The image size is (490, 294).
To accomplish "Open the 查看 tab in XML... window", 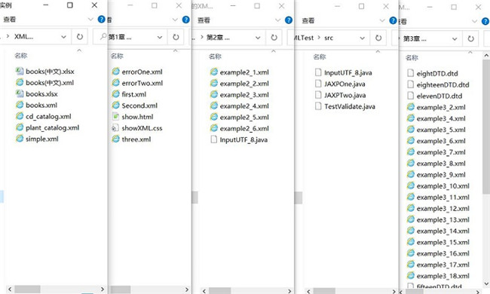I will (9, 20).
